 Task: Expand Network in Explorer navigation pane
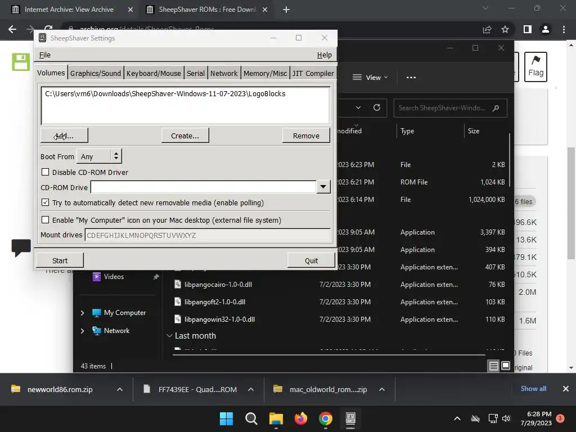point(82,331)
